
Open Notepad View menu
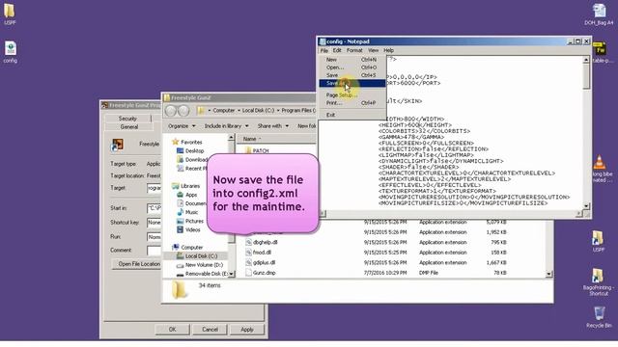(x=373, y=50)
